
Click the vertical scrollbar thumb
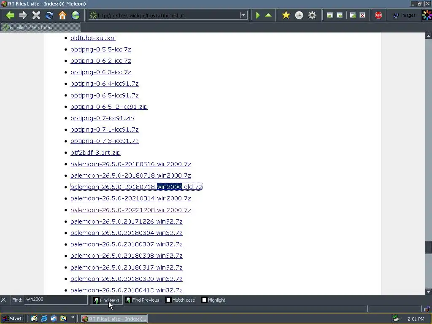[429, 247]
